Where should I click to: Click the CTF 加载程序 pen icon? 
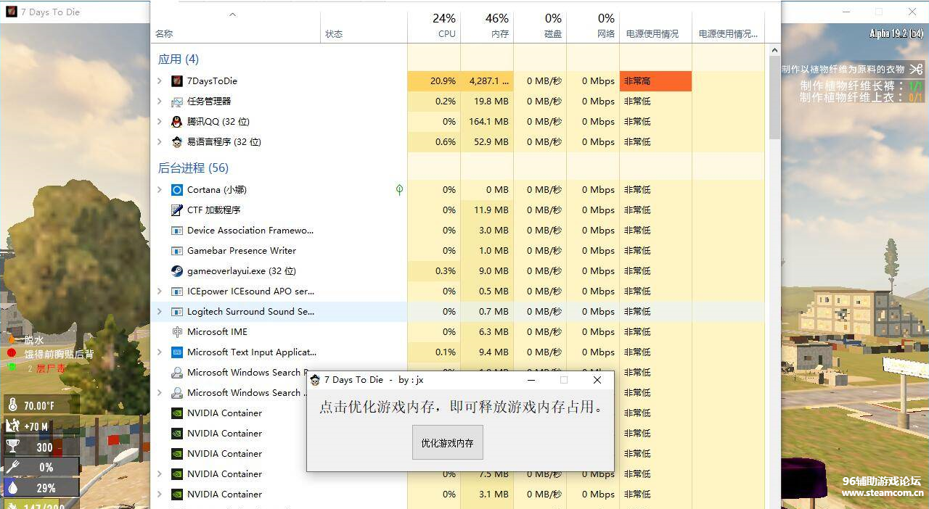176,210
